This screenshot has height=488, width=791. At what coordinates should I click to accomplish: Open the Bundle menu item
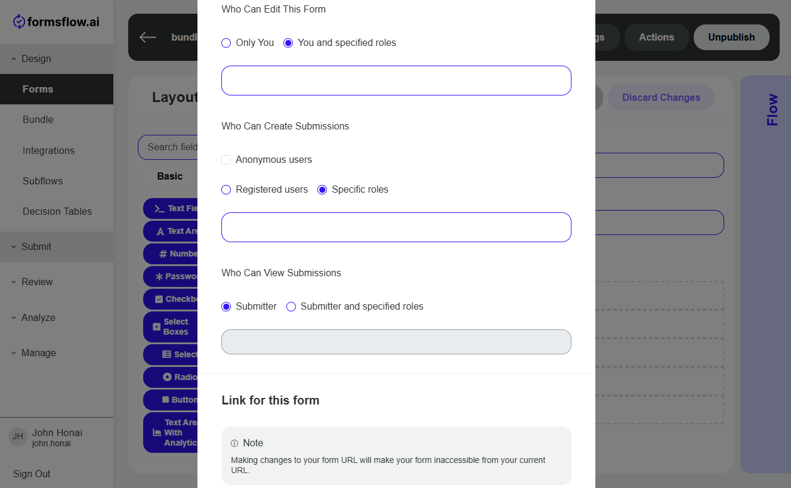pyautogui.click(x=38, y=119)
